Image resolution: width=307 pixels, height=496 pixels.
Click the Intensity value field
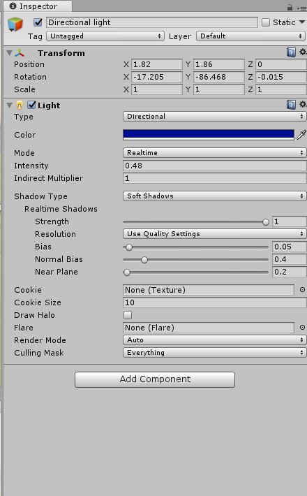coord(214,166)
